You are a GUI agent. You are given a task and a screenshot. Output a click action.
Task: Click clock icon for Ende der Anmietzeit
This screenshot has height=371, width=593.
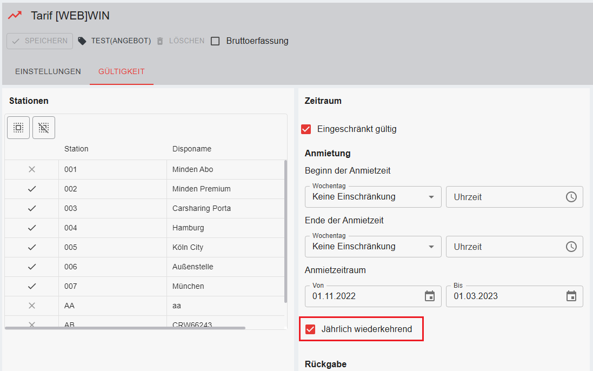coord(571,247)
